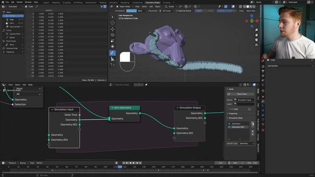Collapse the Simulation State panel section
The height and width of the screenshot is (177, 315).
(235, 118)
